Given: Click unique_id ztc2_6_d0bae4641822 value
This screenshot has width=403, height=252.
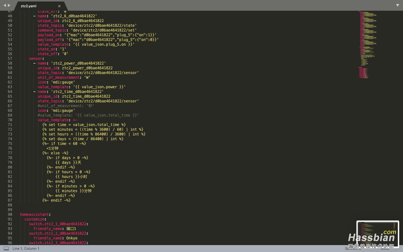Looking at the screenshot, I should tap(83, 21).
